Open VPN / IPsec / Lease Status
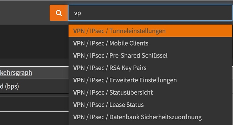Viewport: 233px width, 125px height. (x=150, y=105)
